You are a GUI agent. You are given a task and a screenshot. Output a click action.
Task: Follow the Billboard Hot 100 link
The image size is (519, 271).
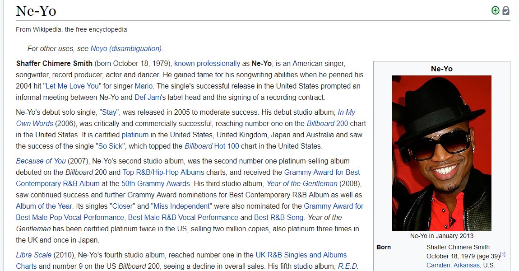(x=212, y=146)
